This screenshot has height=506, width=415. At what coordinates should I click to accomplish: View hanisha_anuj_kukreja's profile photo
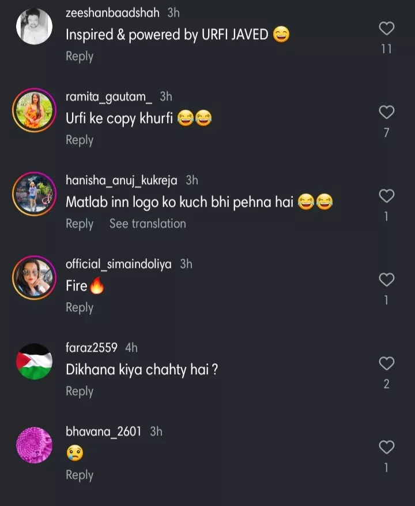click(34, 194)
